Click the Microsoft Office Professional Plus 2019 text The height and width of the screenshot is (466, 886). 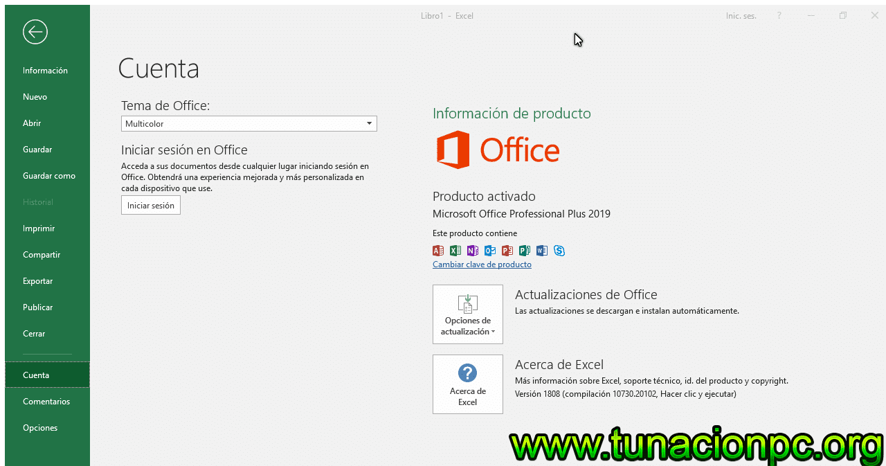521,214
